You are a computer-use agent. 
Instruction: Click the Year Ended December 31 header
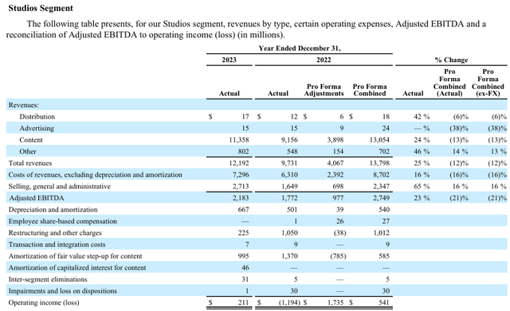[300, 49]
